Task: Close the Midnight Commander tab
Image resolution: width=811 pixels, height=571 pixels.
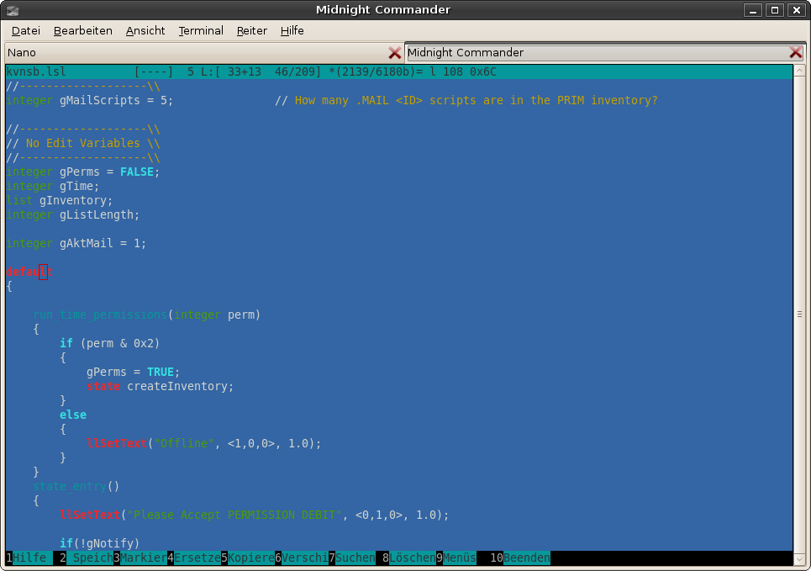Action: 795,52
